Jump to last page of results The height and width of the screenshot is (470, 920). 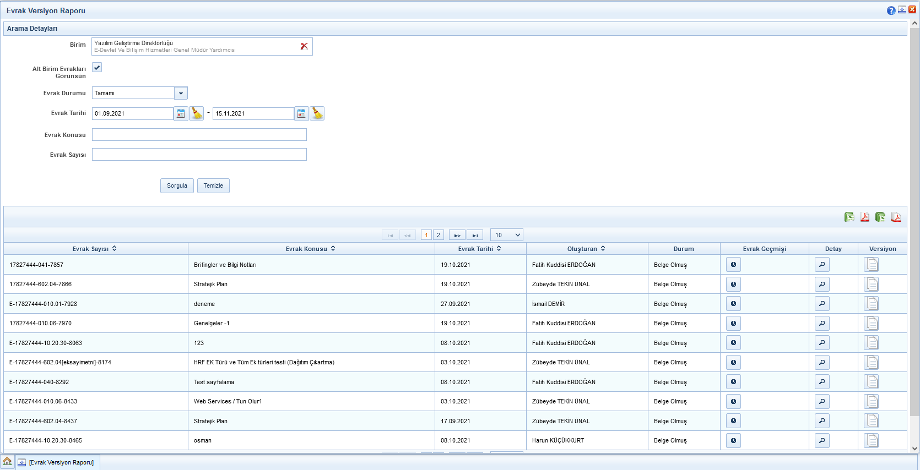click(475, 235)
